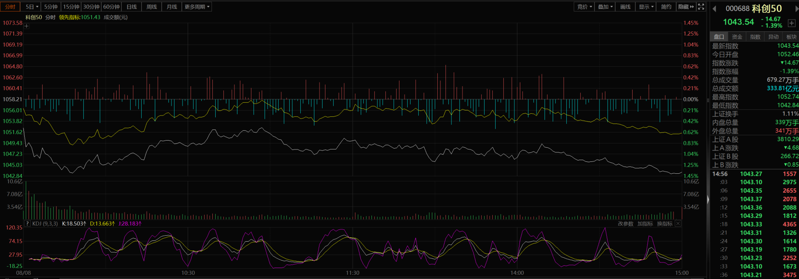This screenshot has height=279, width=799.
Task: Go to previous stock arrow
Action: [x=714, y=8]
